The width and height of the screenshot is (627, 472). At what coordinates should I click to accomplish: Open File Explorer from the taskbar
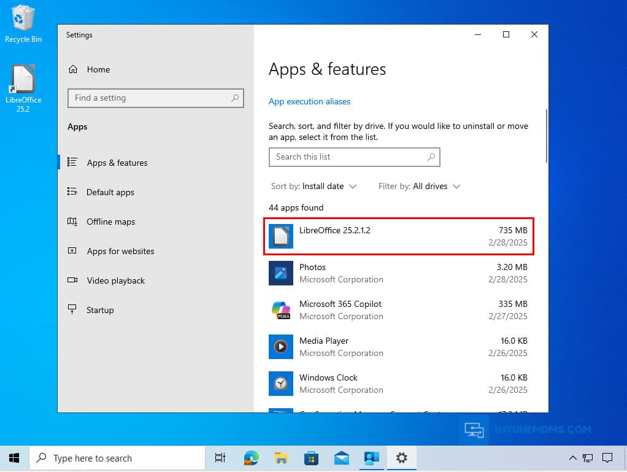click(x=281, y=458)
